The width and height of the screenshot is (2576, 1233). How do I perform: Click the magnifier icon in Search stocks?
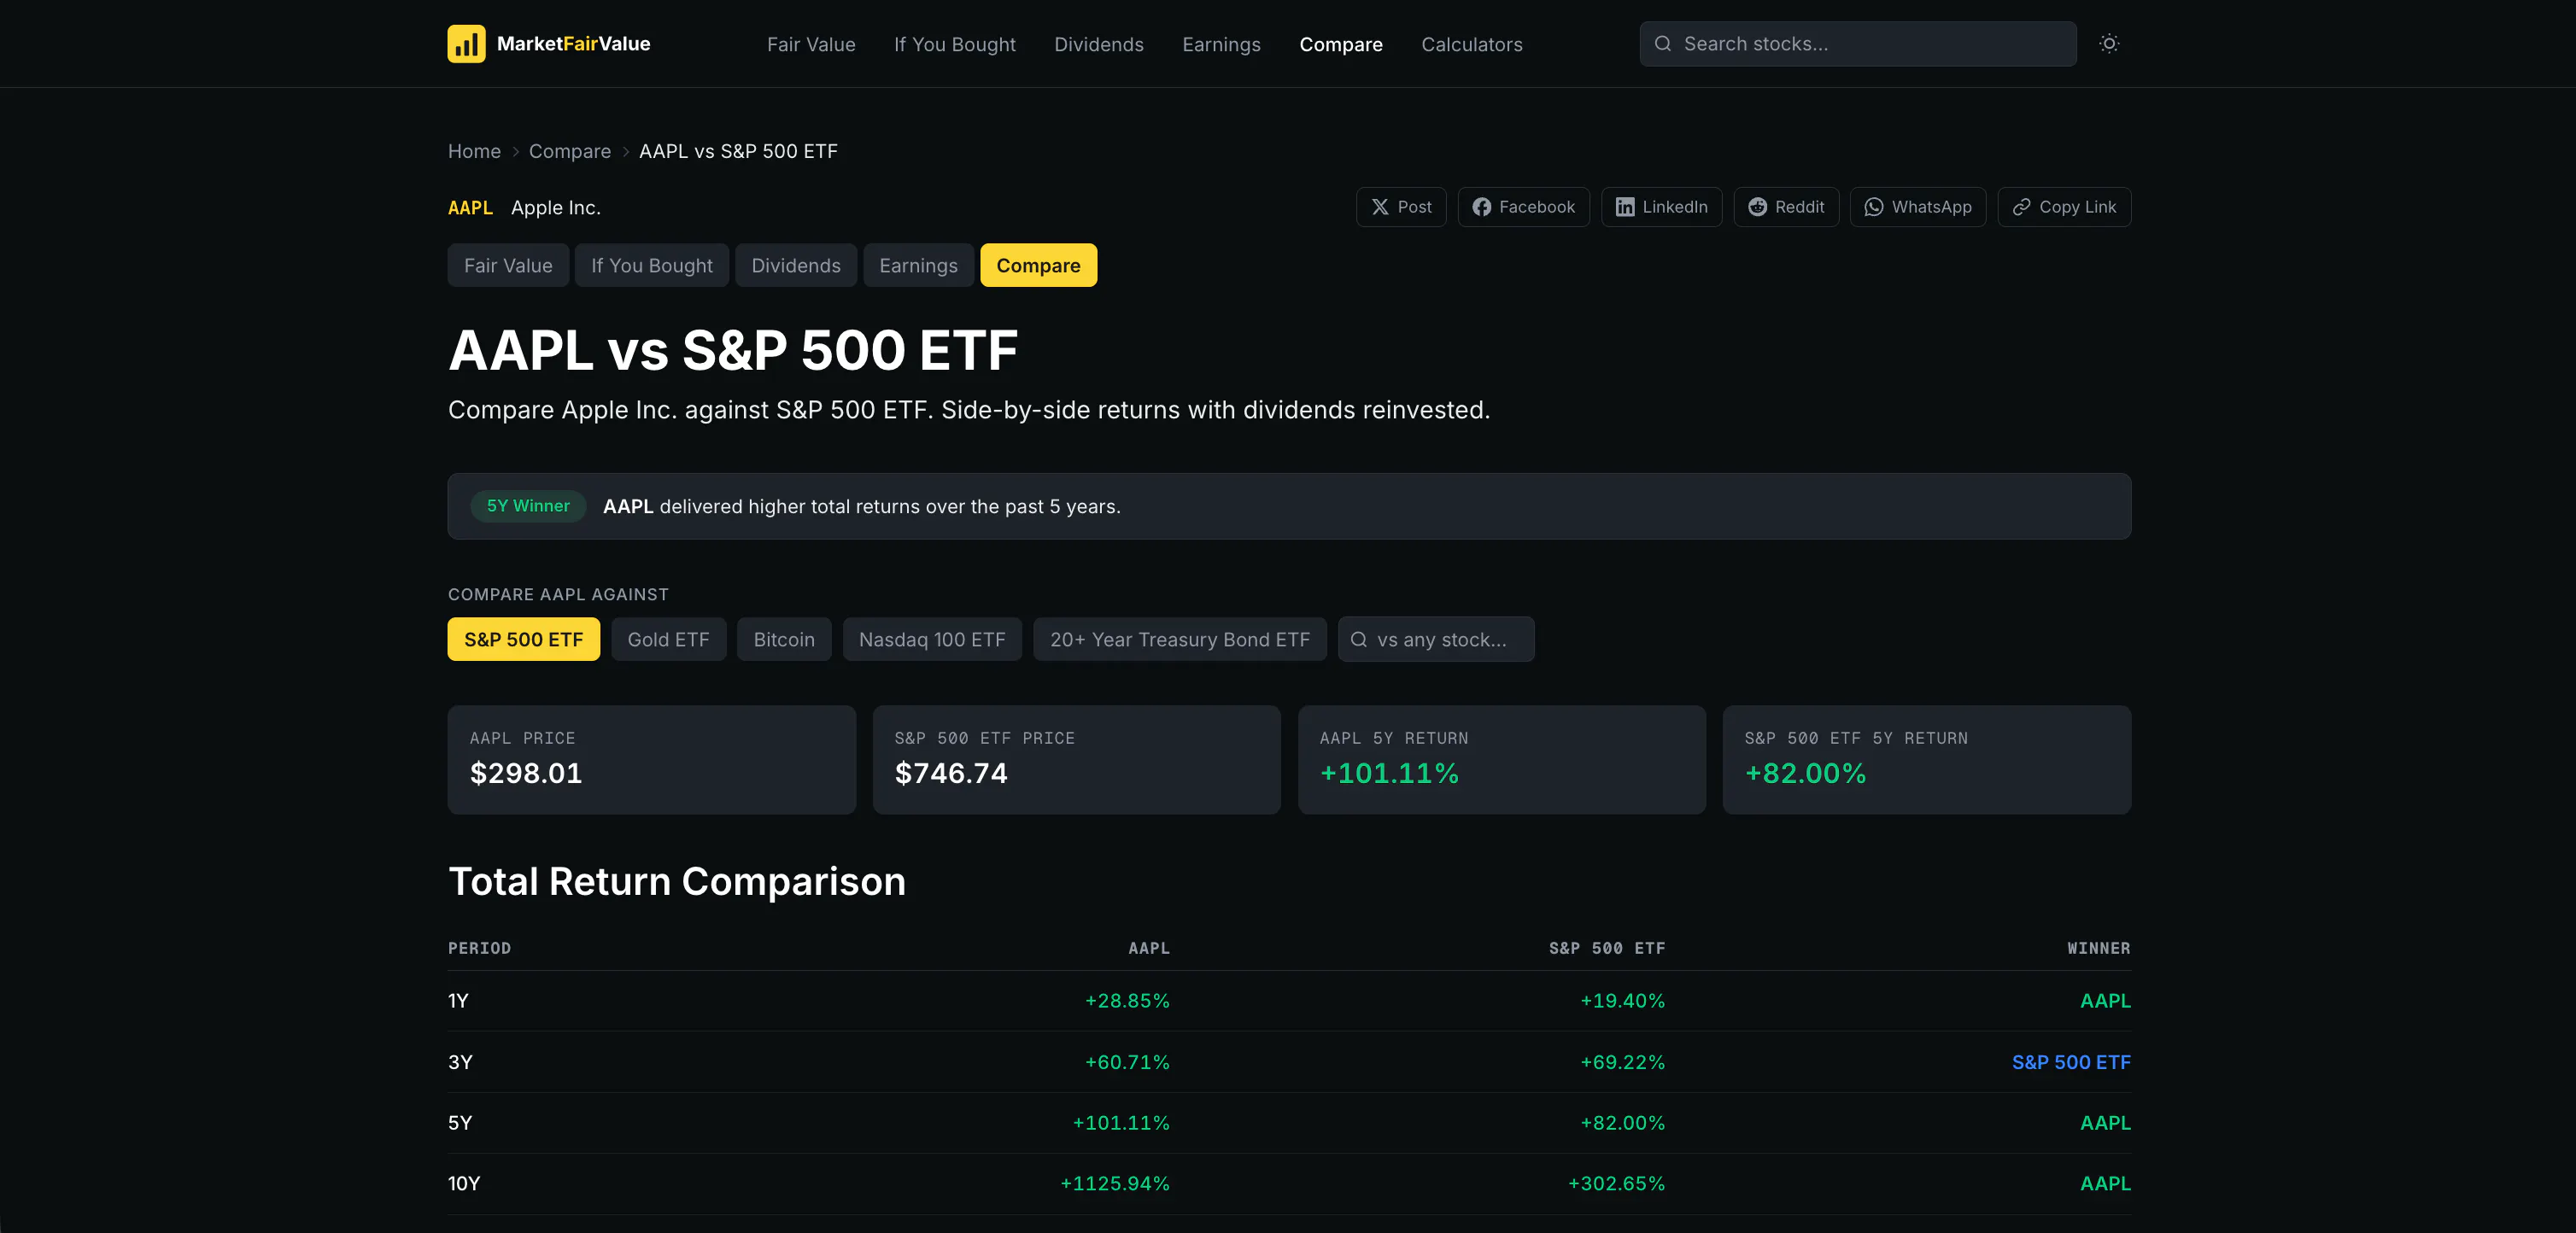[x=1663, y=44]
